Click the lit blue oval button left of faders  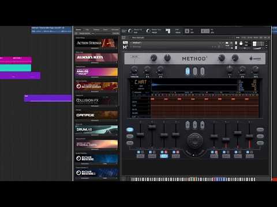[x=130, y=129]
